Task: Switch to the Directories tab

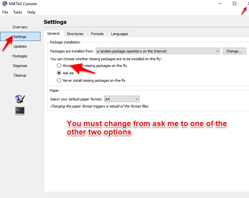Action: click(75, 34)
